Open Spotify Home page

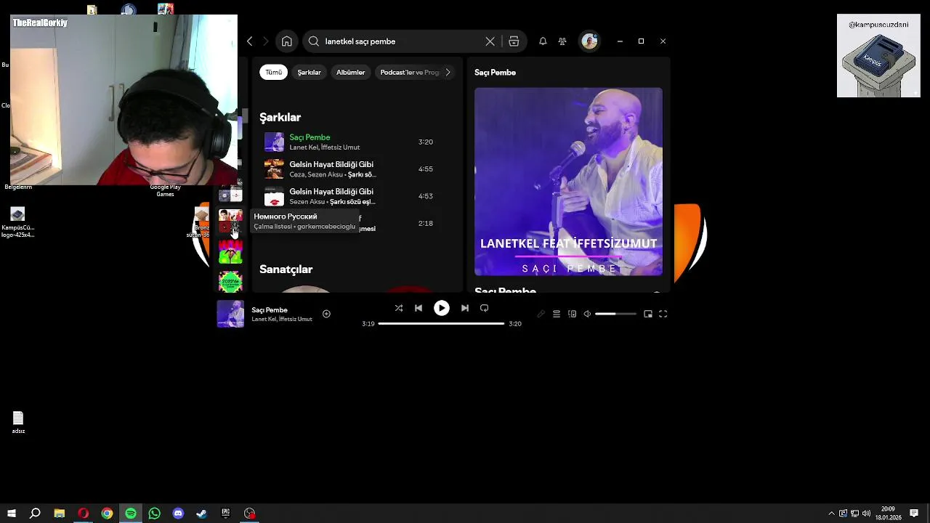(287, 41)
